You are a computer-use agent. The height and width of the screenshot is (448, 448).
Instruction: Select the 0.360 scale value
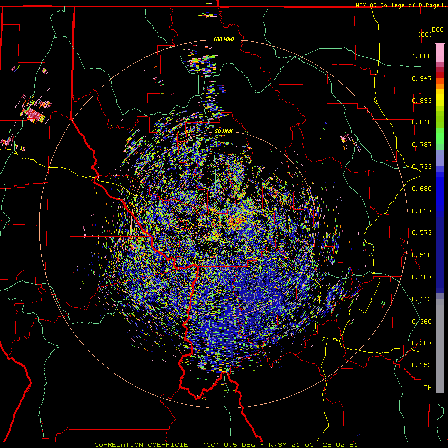422,322
